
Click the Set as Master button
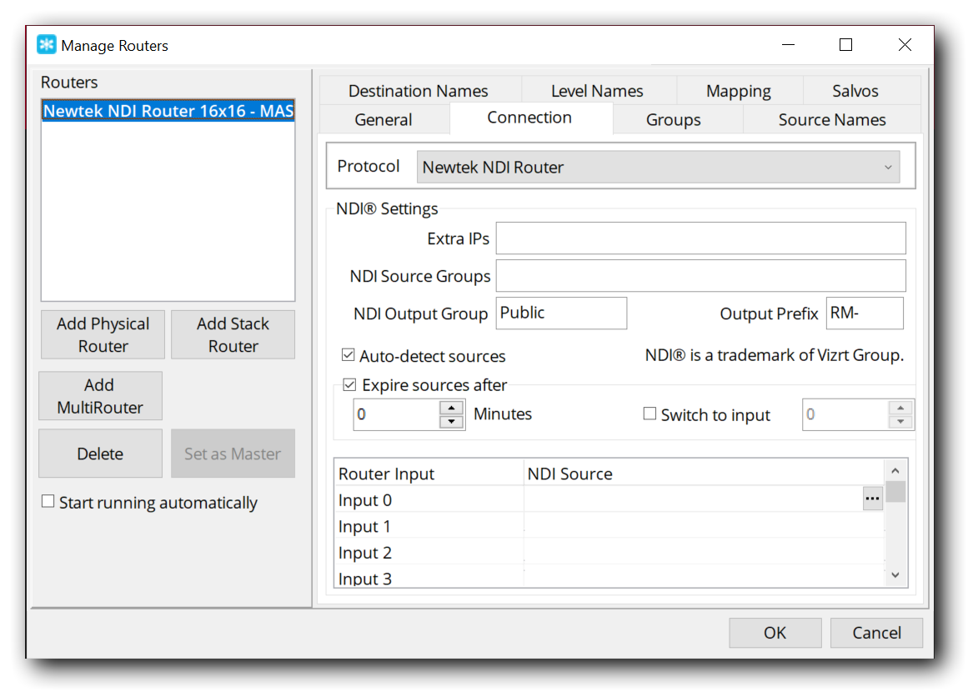point(233,454)
